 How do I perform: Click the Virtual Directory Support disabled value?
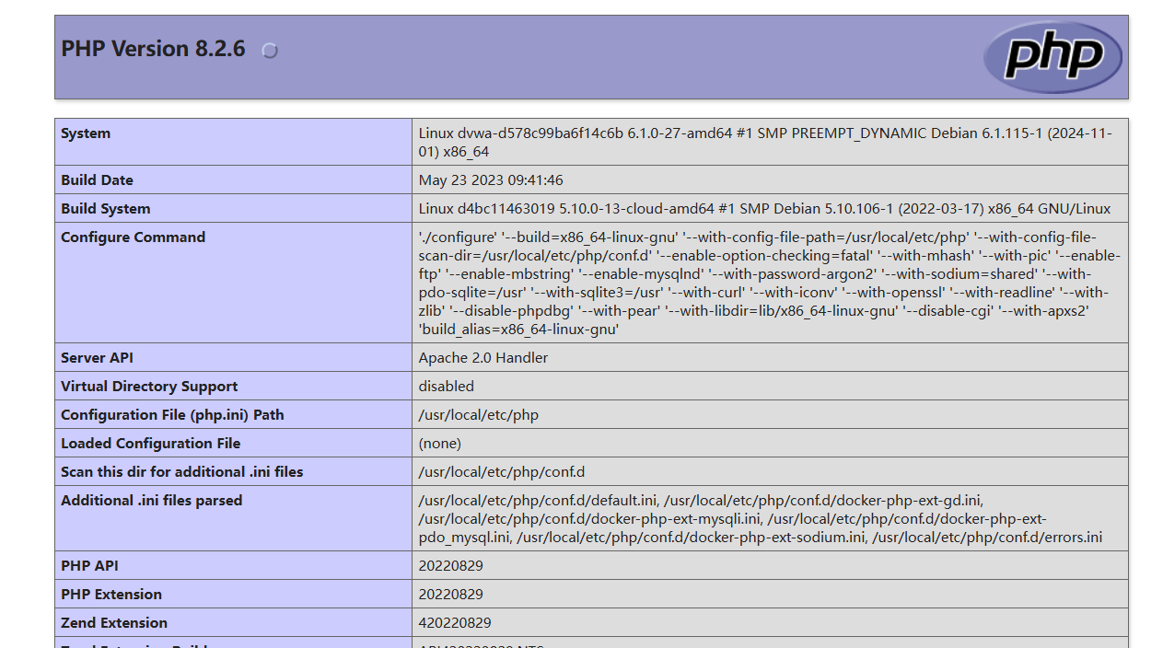447,387
